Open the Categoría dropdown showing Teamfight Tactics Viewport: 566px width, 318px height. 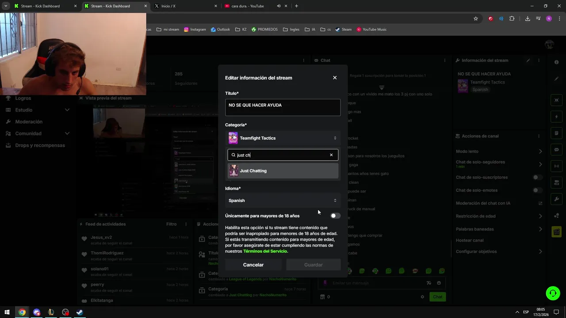click(x=283, y=138)
